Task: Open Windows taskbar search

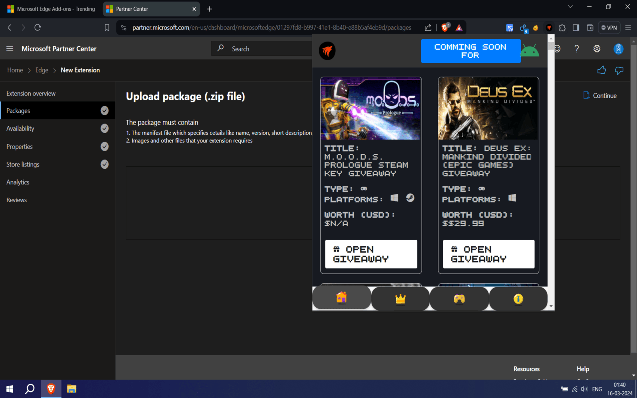Action: [x=30, y=389]
